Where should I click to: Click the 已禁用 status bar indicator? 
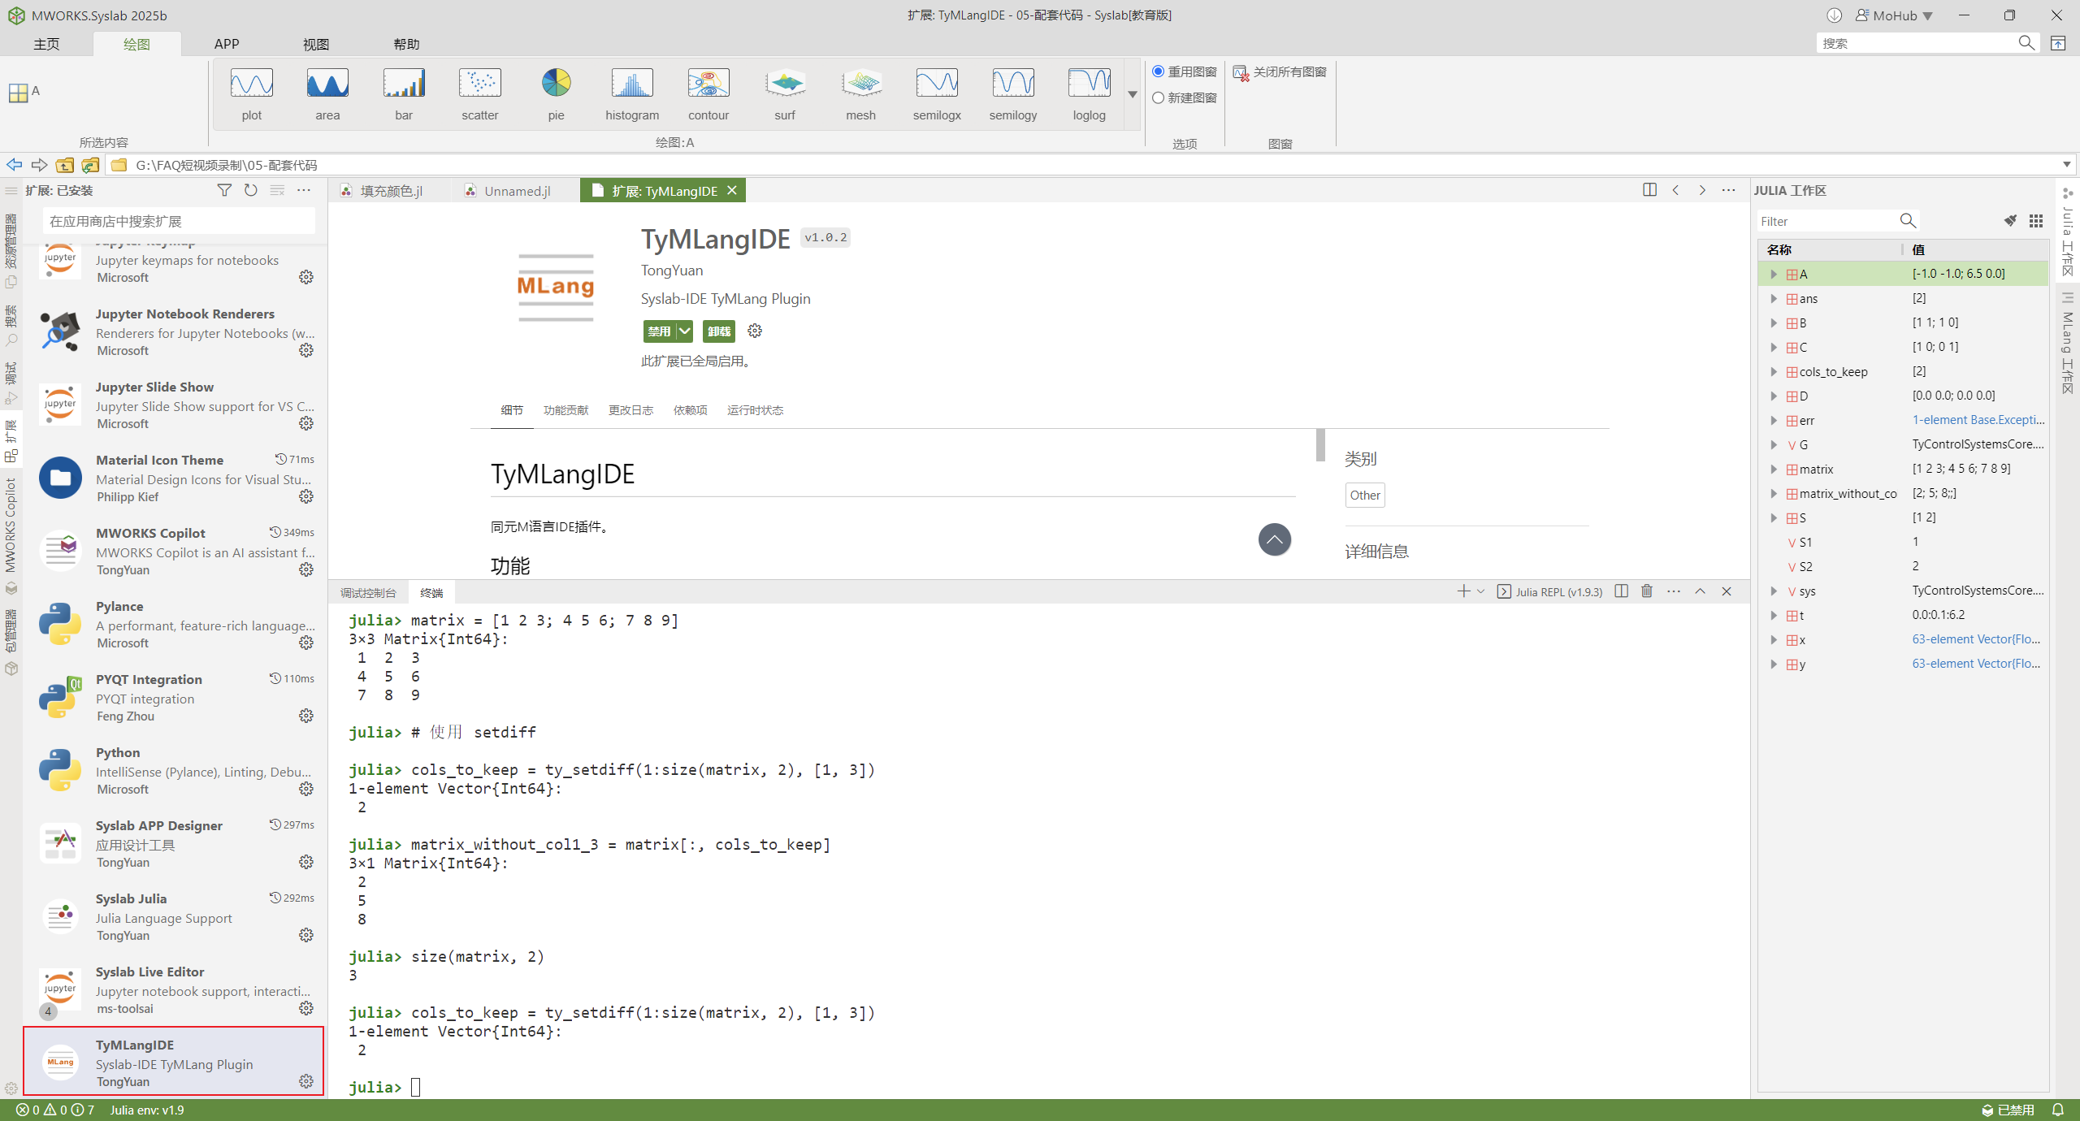[x=2008, y=1110]
